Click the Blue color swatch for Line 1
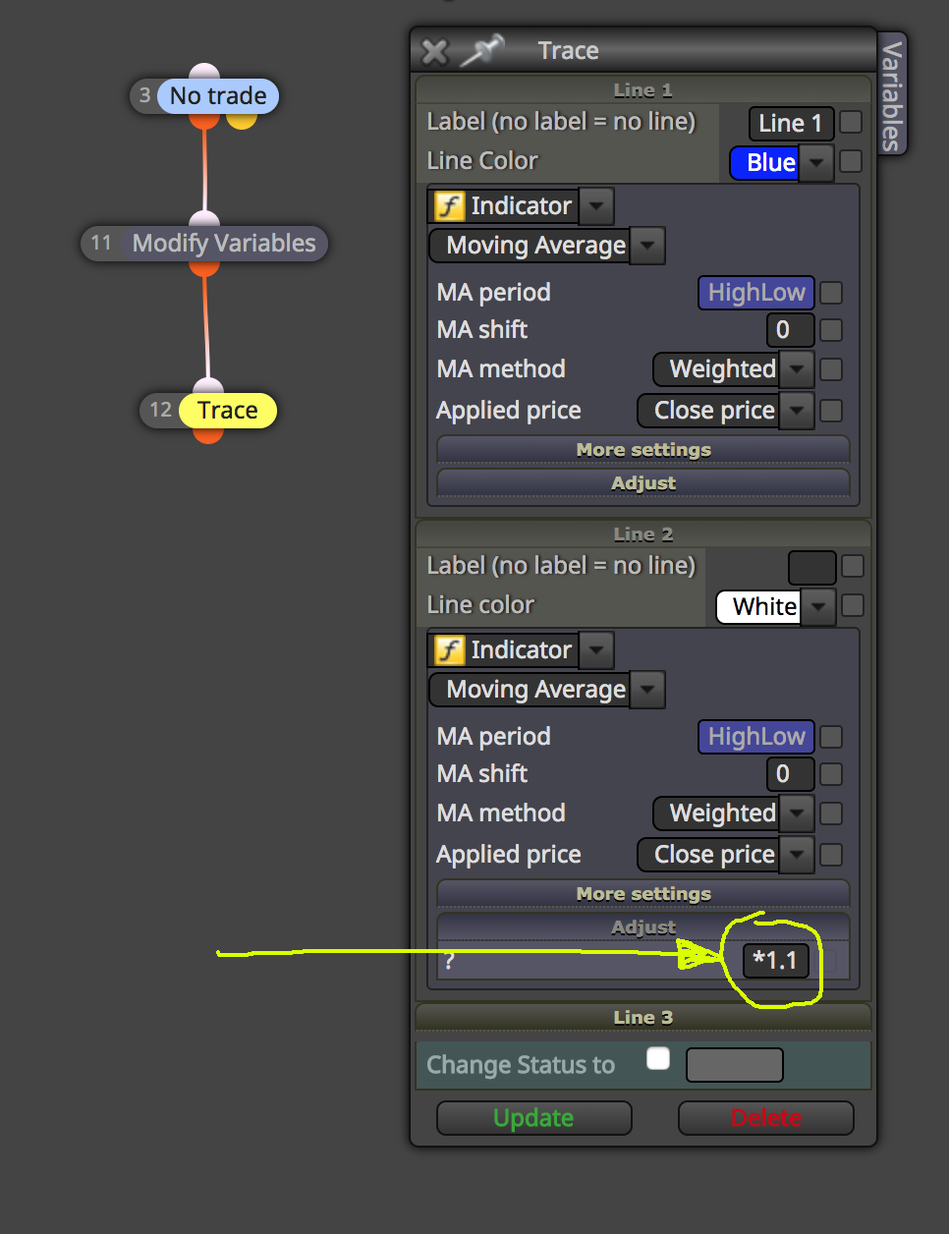The height and width of the screenshot is (1234, 949). tap(765, 163)
